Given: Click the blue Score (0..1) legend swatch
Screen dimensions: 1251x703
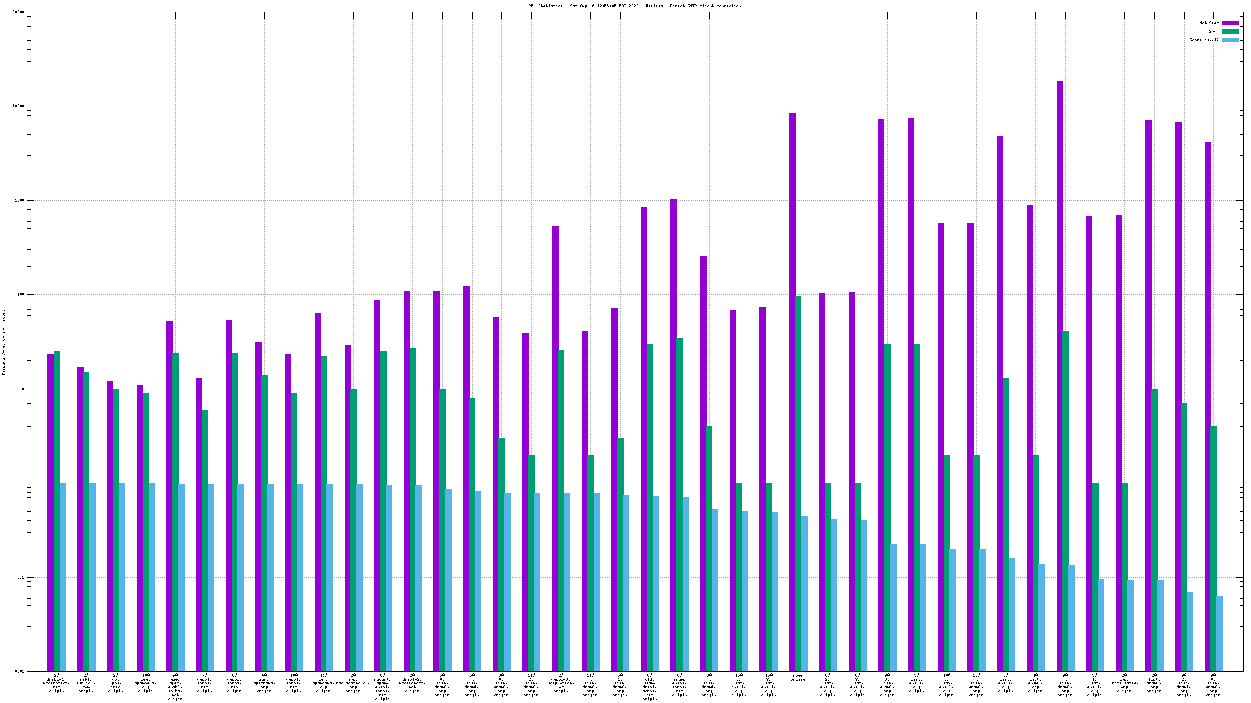Looking at the screenshot, I should [x=1230, y=40].
